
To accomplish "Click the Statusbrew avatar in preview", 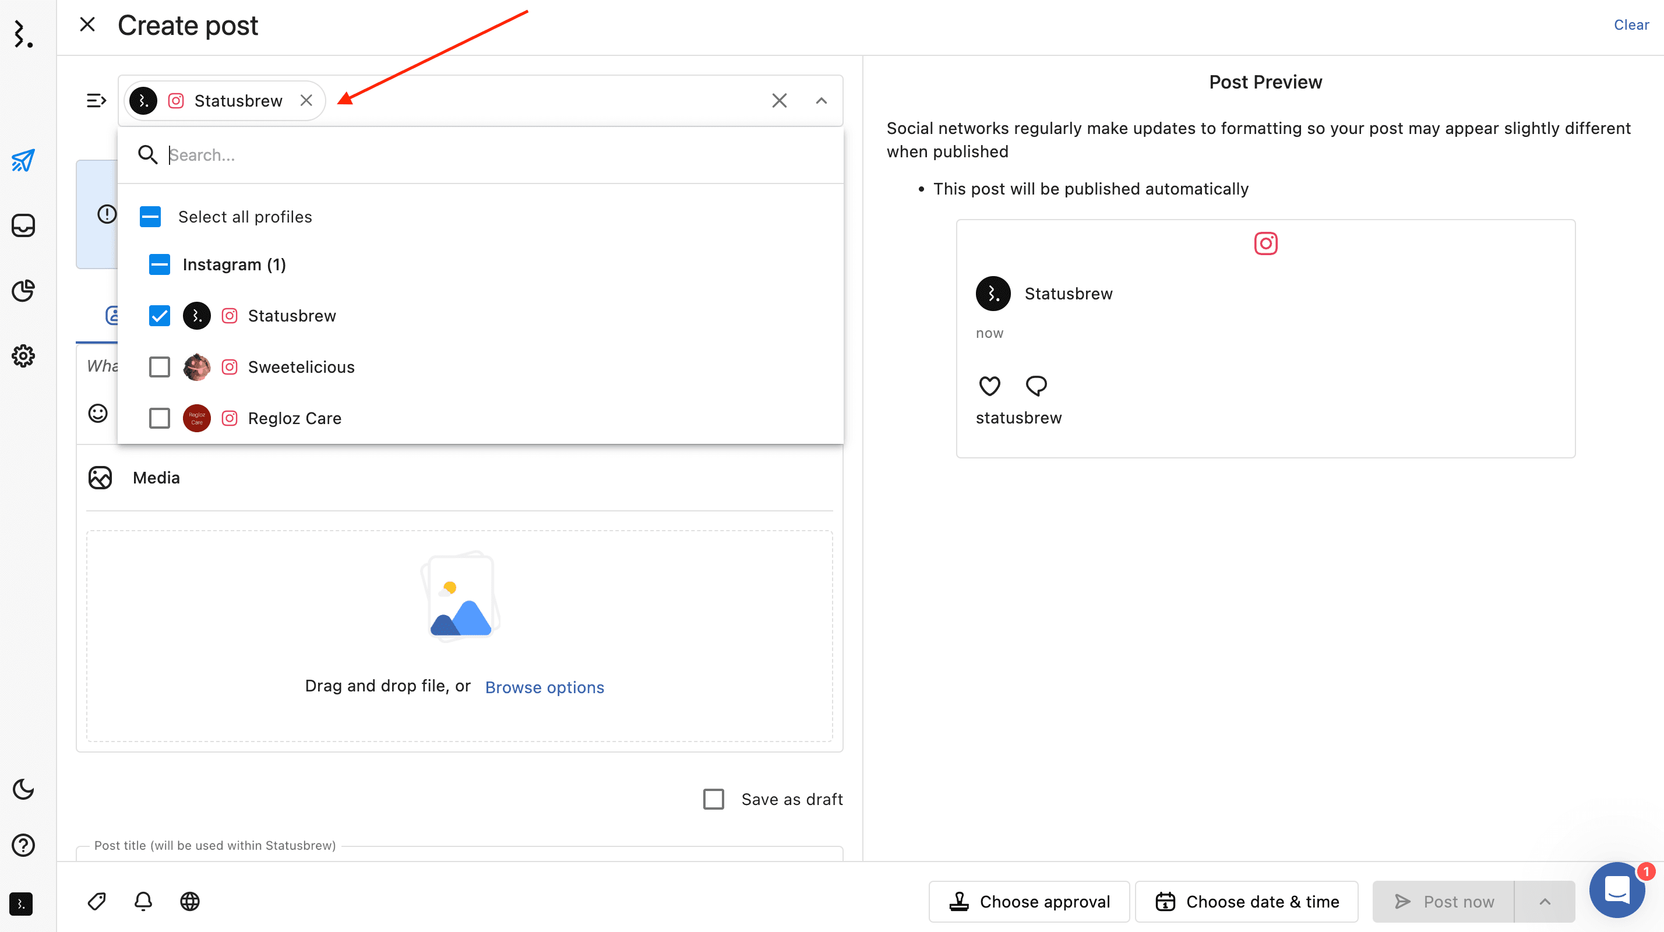I will [993, 294].
